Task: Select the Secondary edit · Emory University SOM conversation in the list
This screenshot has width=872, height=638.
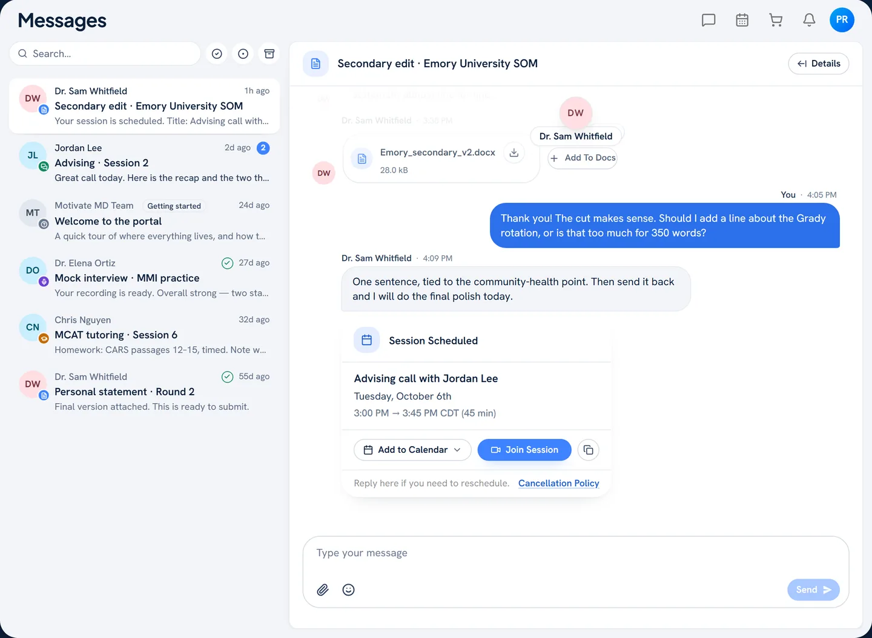Action: pos(144,106)
